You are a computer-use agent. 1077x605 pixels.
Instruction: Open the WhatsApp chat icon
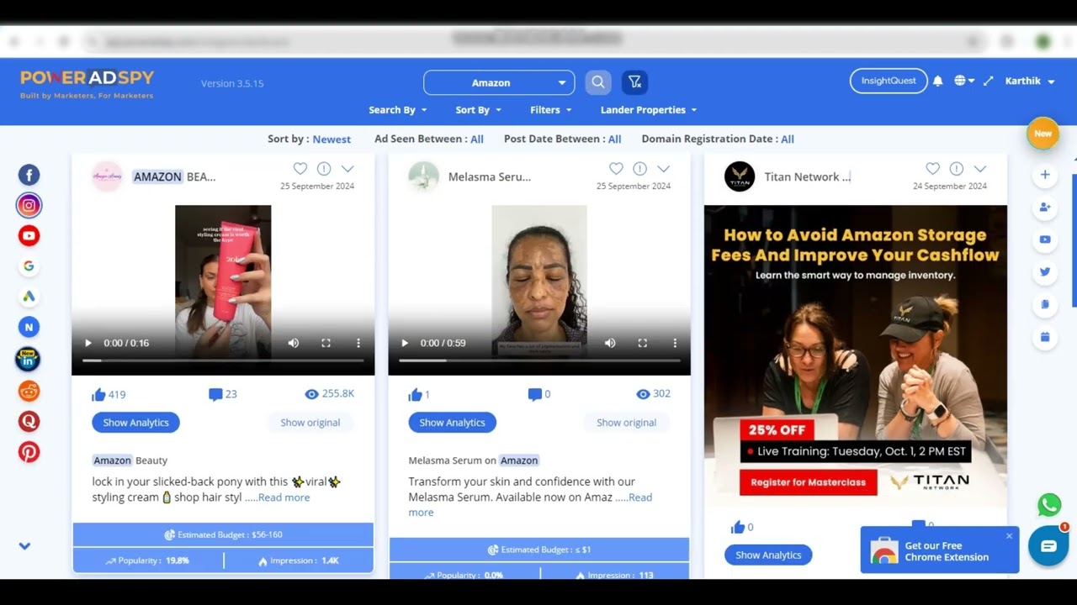pyautogui.click(x=1048, y=505)
